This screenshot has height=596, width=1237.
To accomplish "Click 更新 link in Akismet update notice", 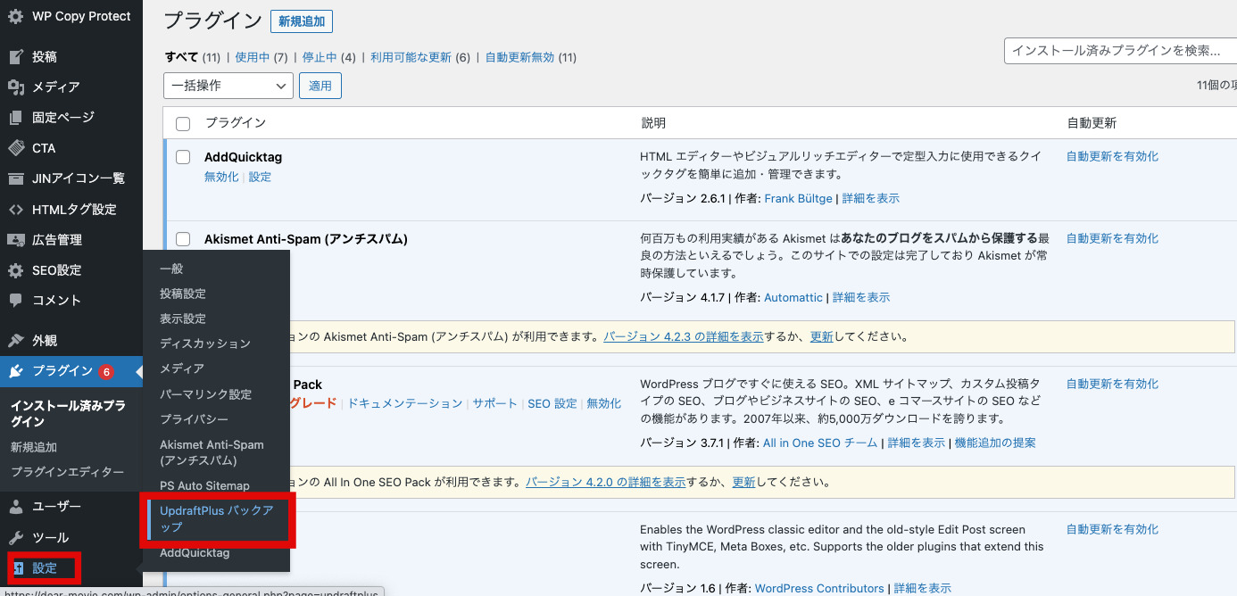I will 822,337.
